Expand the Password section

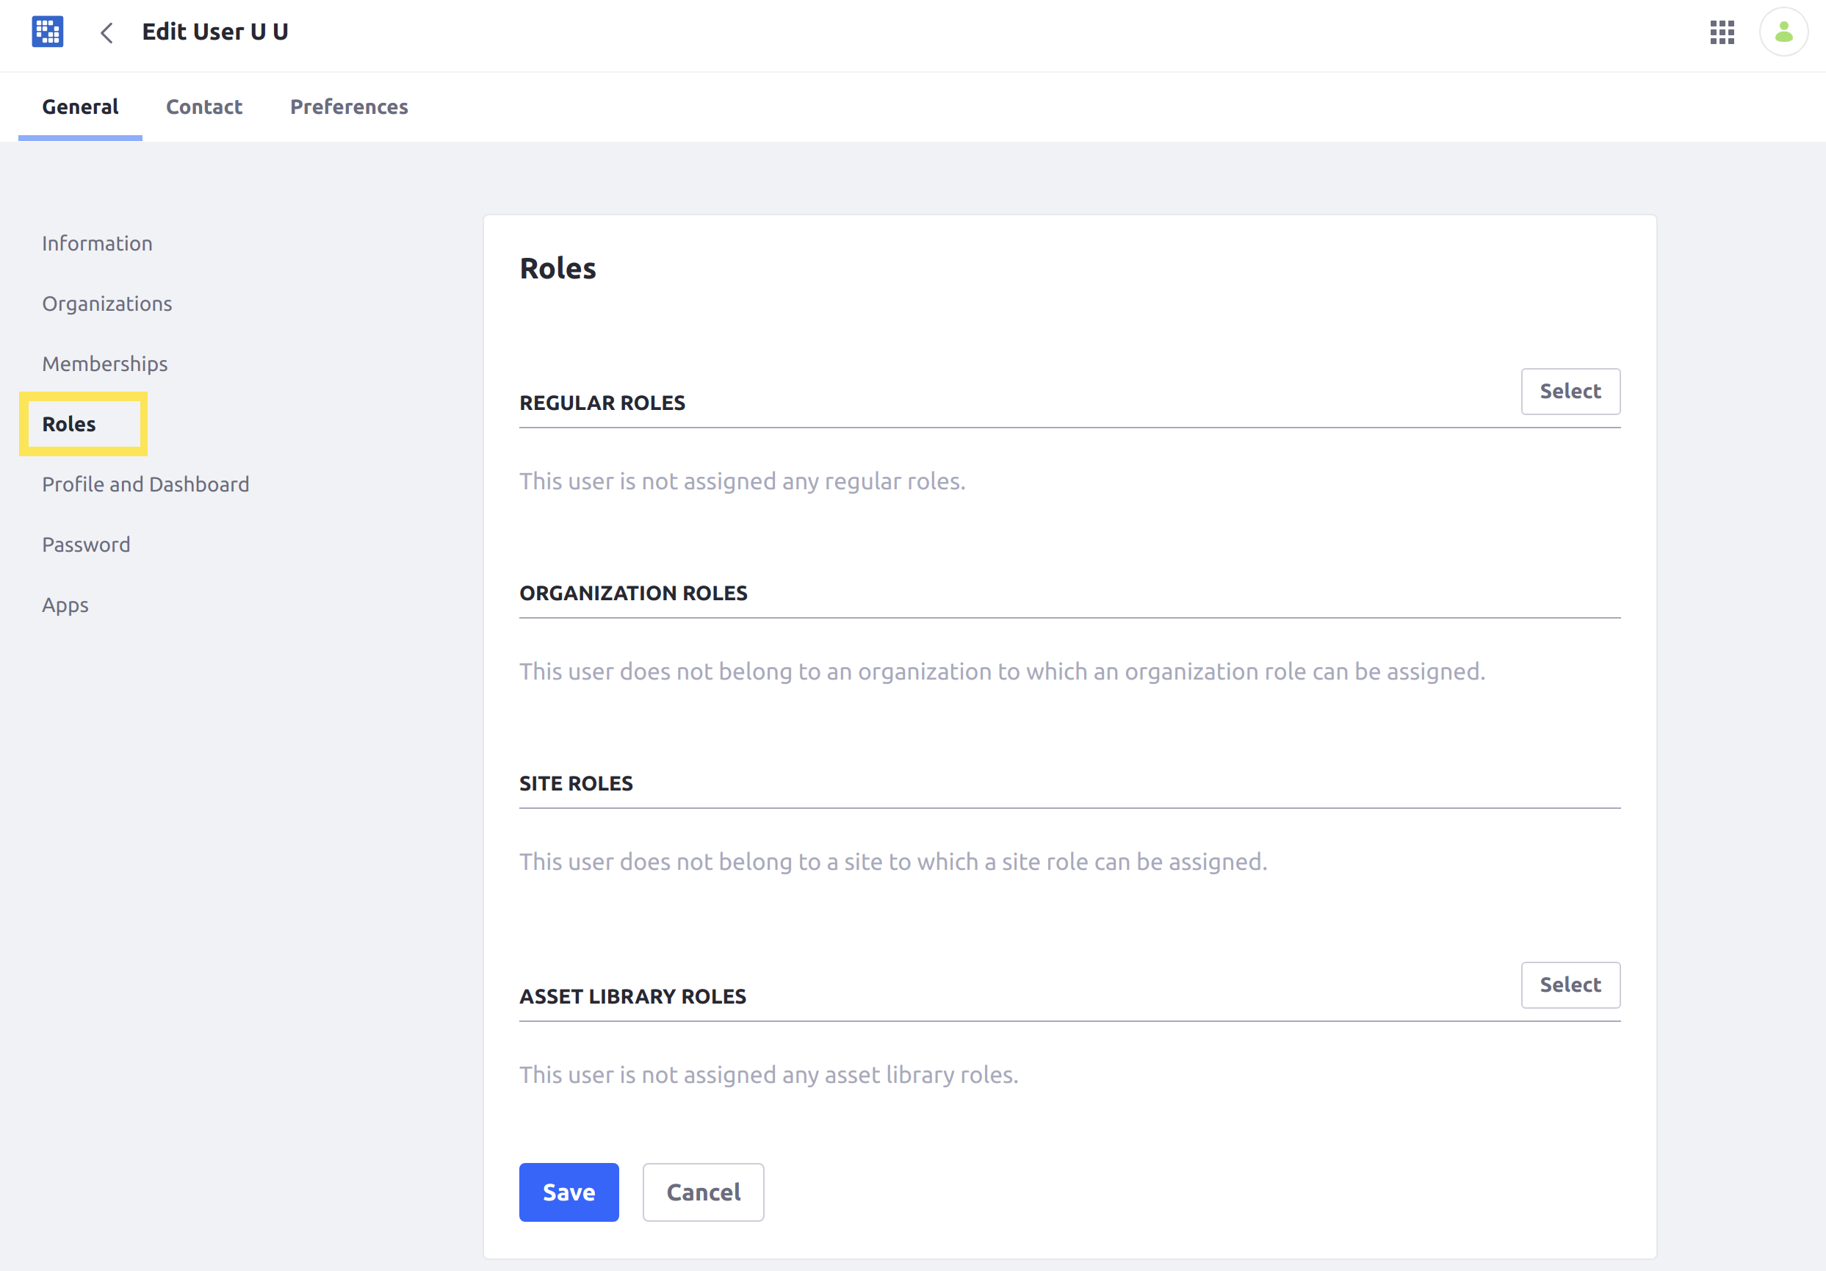point(87,544)
